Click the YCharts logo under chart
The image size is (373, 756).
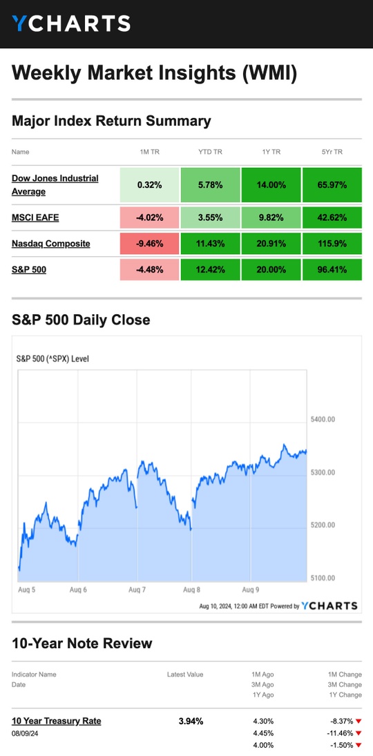(x=329, y=606)
